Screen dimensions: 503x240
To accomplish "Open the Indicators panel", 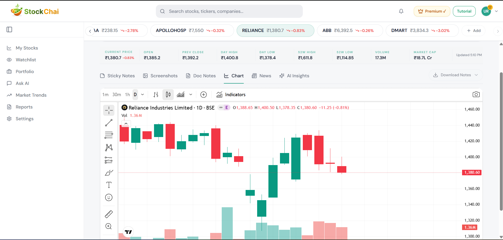I will 231,94.
